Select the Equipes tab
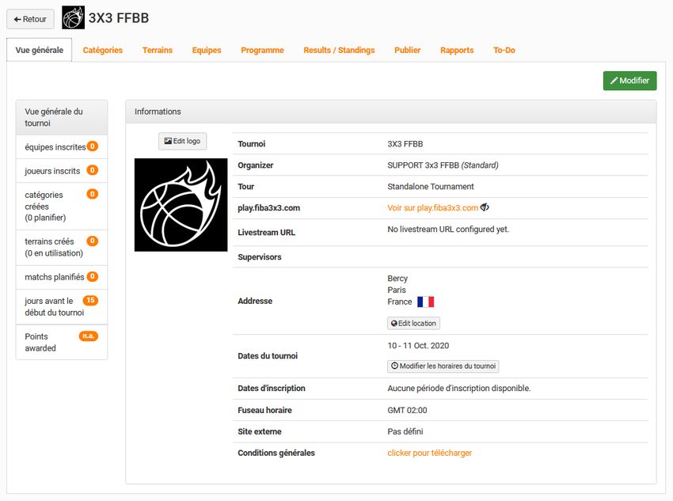This screenshot has height=501, width=673. 207,50
